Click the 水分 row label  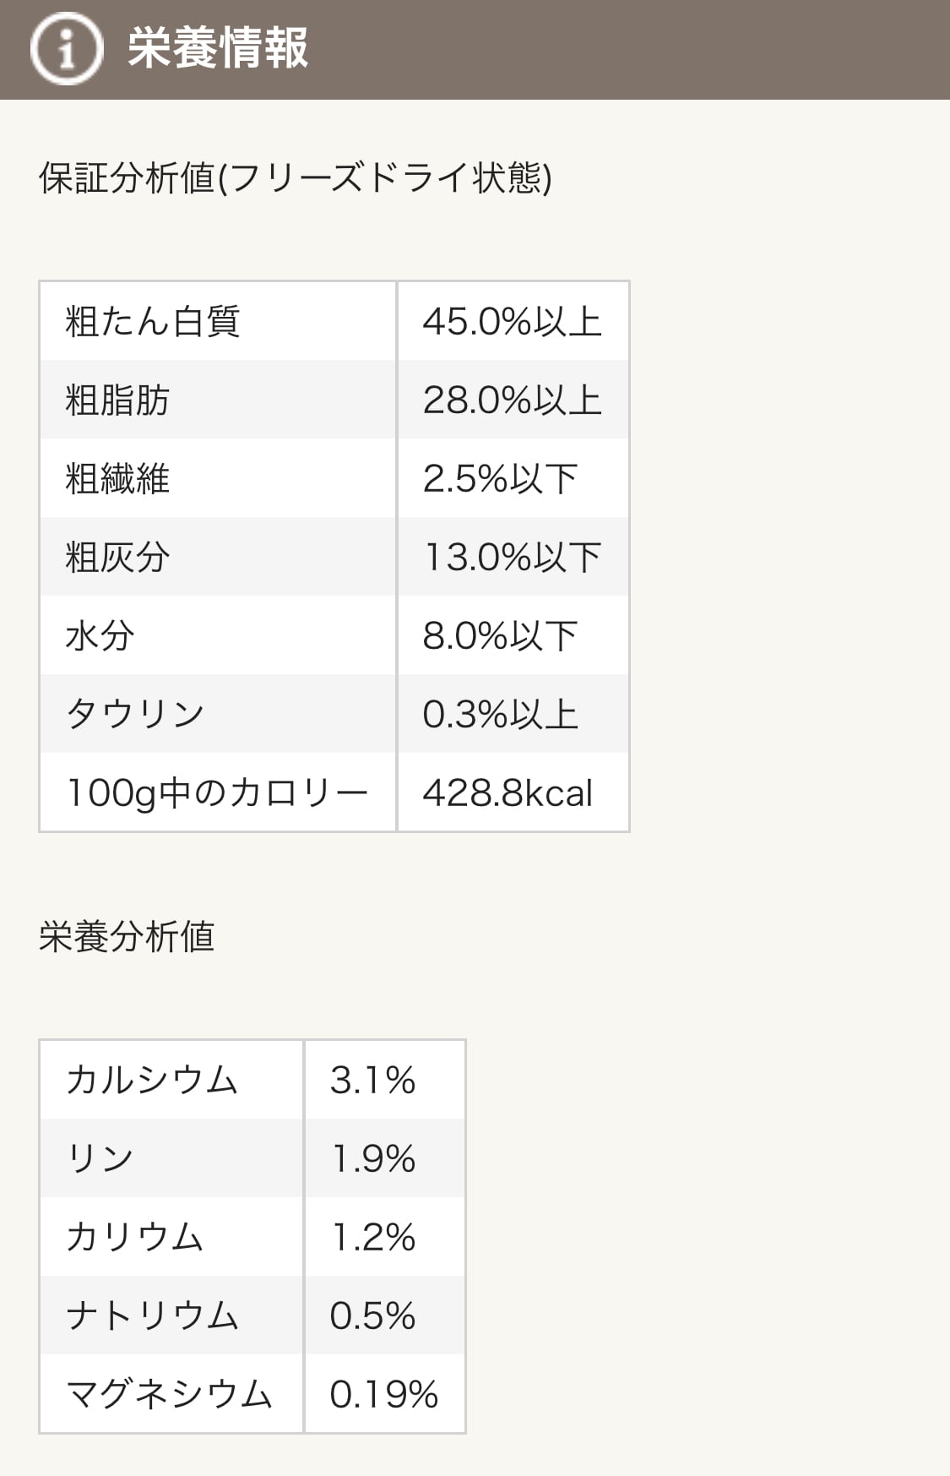(100, 636)
